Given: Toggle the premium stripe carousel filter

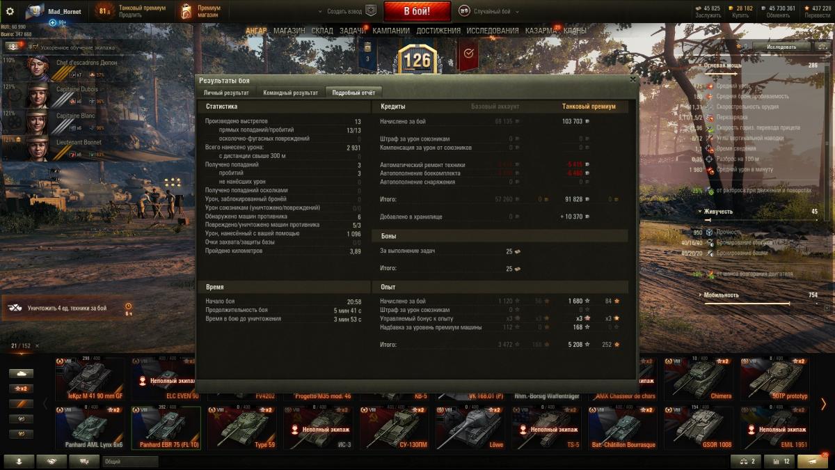Looking at the screenshot, I should point(21,404).
